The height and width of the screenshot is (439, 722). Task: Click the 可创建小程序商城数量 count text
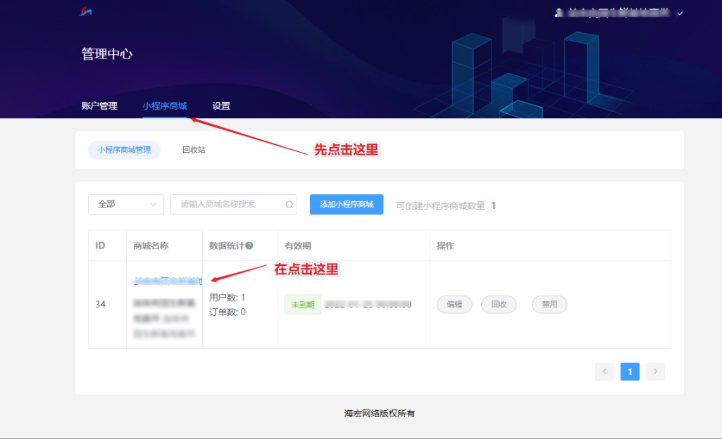(446, 205)
